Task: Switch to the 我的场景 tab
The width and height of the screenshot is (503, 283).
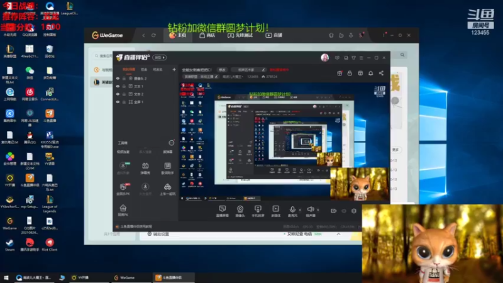Action: point(129,69)
